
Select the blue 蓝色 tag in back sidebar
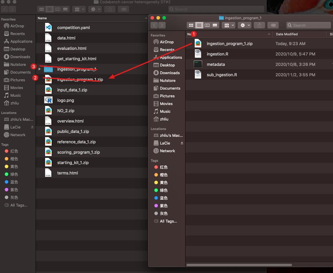pos(14,182)
